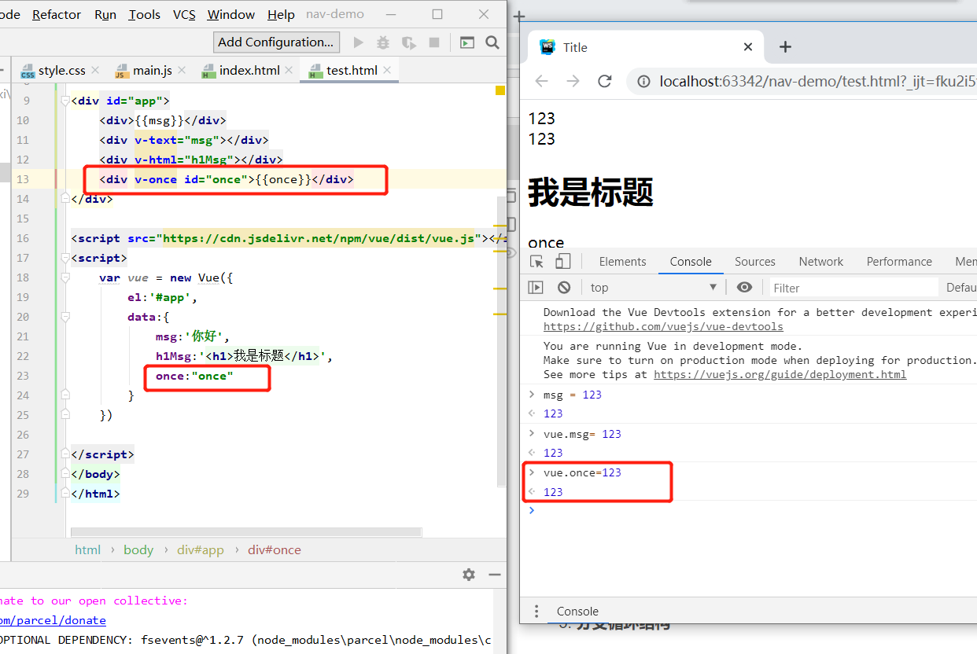This screenshot has width=977, height=654.
Task: Go back in the browser
Action: point(542,81)
